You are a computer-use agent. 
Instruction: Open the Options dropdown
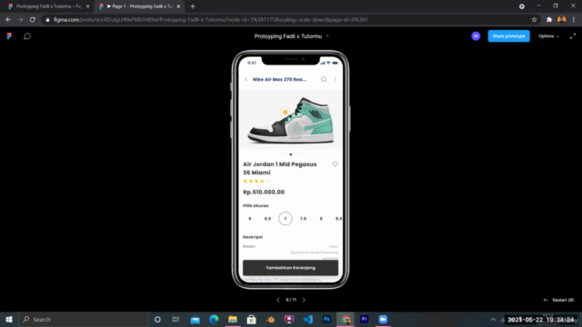548,36
